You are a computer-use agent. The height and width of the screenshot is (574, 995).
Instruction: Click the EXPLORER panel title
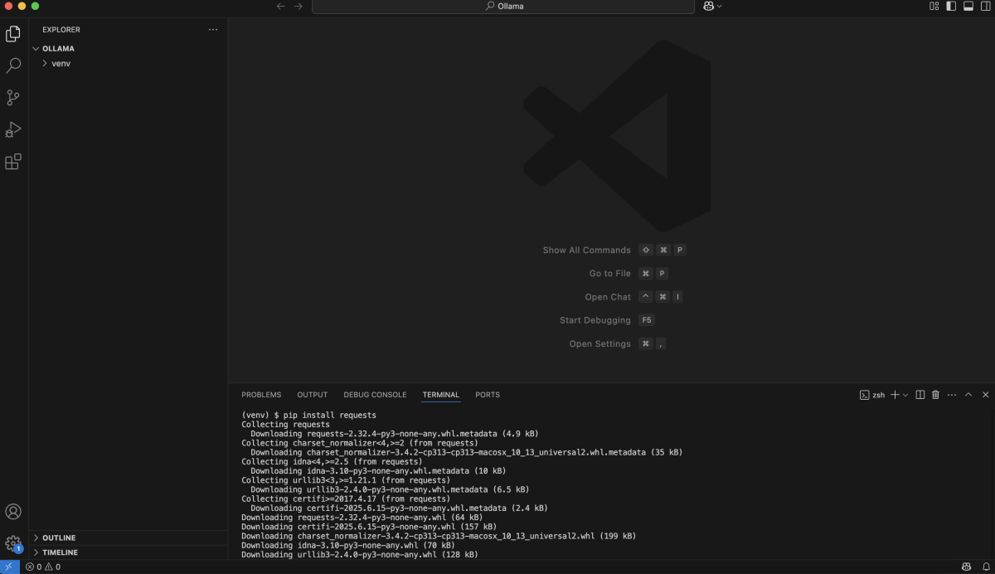(x=61, y=30)
